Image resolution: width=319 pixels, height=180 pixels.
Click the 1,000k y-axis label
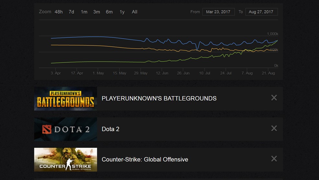pyautogui.click(x=273, y=34)
